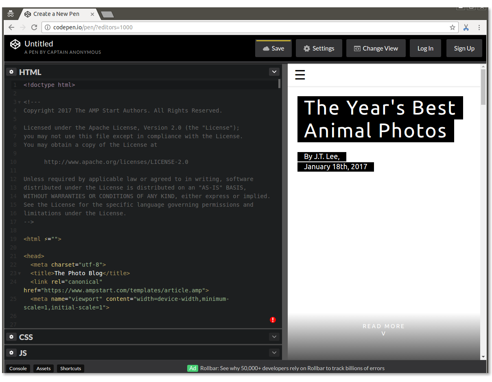Toggle the Console panel
This screenshot has height=382, width=492.
[18, 369]
